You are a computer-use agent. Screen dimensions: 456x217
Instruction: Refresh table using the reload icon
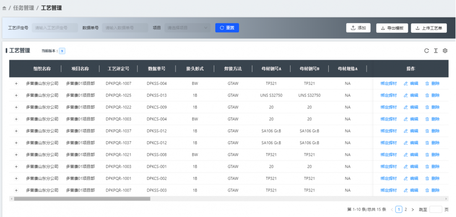click(426, 51)
